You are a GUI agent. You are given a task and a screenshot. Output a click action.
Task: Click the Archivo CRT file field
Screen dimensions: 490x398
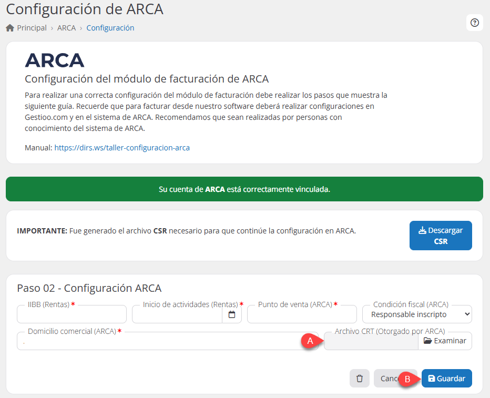click(x=371, y=341)
